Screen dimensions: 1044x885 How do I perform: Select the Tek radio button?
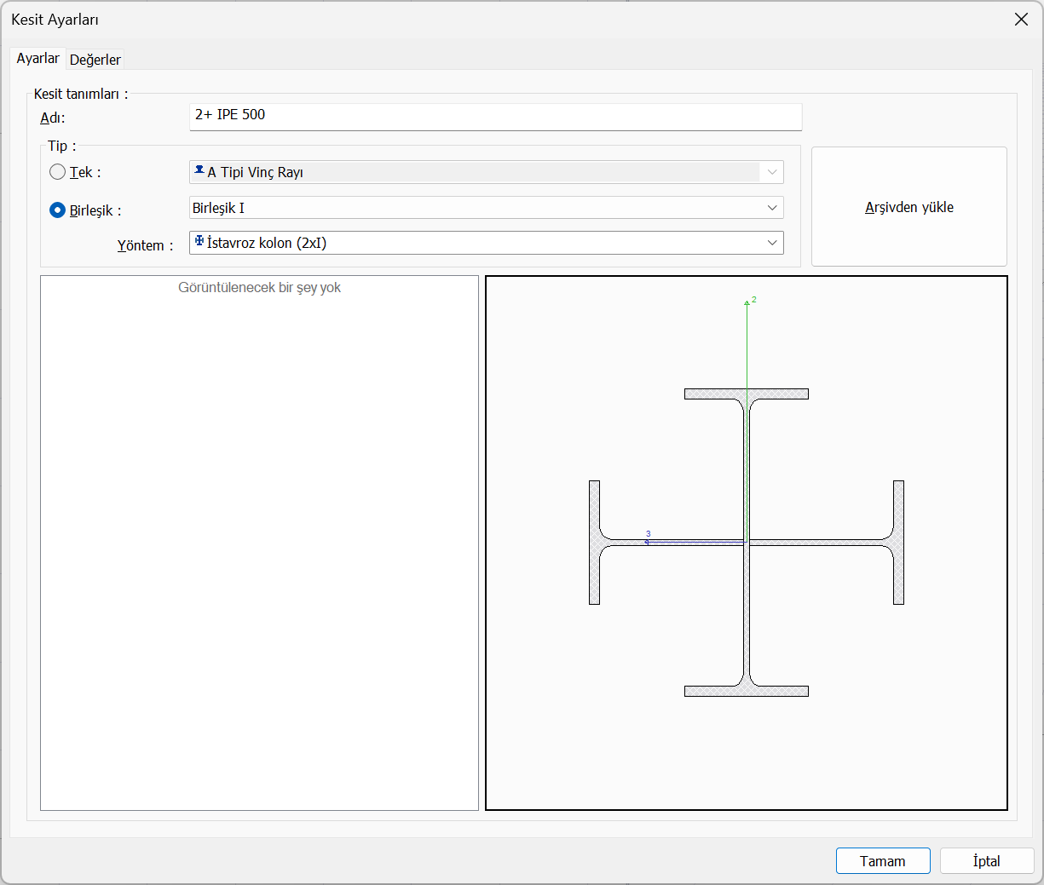point(58,172)
